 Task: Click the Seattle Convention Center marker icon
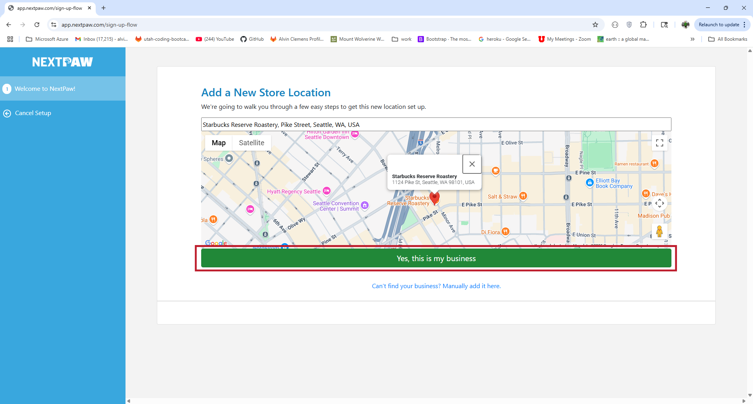pyautogui.click(x=365, y=205)
